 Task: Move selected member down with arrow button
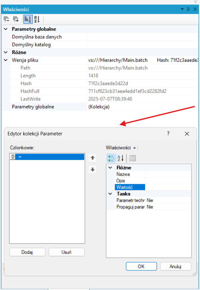point(92,169)
